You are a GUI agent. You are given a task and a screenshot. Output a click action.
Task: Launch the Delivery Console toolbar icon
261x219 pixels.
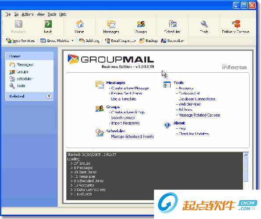click(236, 24)
